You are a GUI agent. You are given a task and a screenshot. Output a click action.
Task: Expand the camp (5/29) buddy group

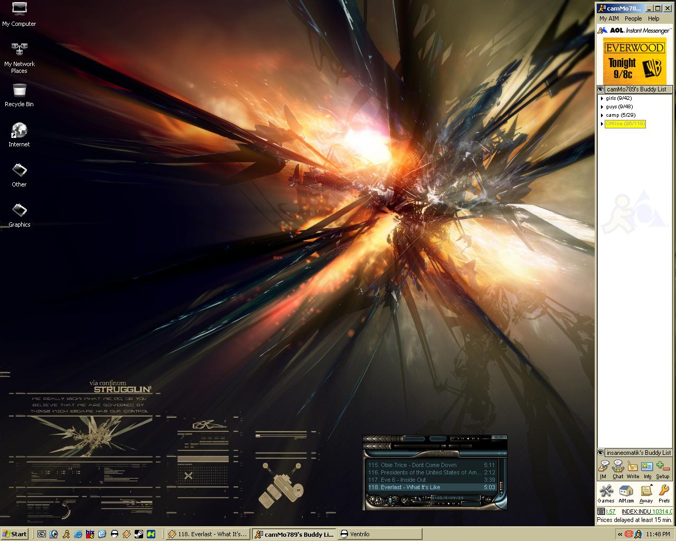602,115
